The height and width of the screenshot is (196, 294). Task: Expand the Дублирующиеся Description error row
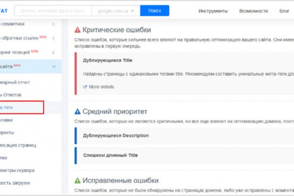[116, 135]
